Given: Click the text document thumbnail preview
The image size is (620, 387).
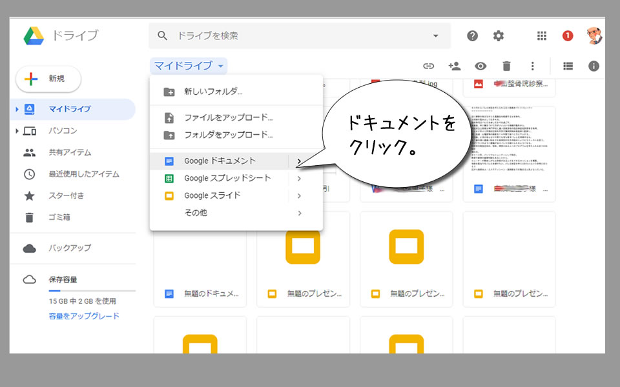Looking at the screenshot, I should (510, 139).
